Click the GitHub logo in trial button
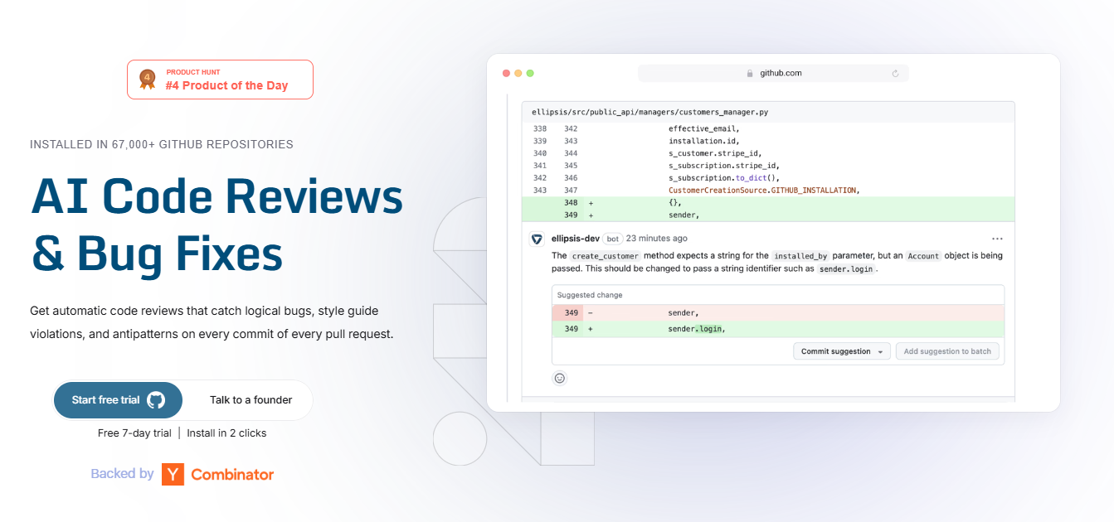Viewport: 1114px width, 522px height. 156,400
